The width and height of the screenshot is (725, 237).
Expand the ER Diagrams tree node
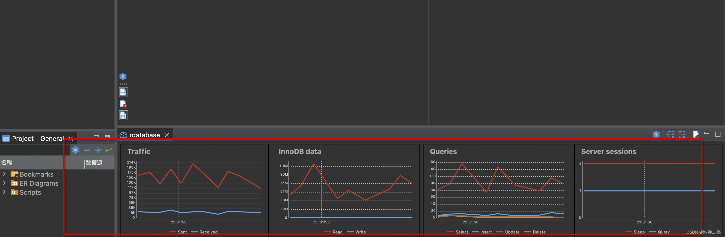(4, 183)
